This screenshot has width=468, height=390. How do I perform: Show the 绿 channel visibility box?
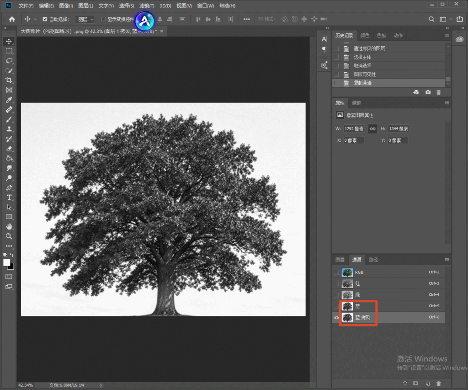[x=336, y=295]
